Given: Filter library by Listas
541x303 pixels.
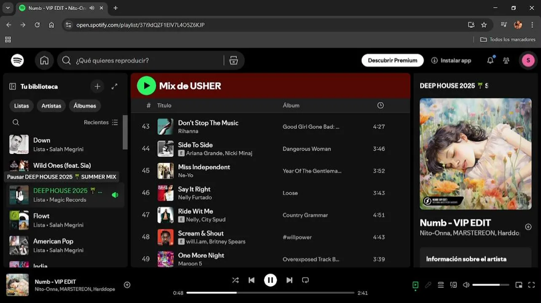Looking at the screenshot, I should point(21,106).
